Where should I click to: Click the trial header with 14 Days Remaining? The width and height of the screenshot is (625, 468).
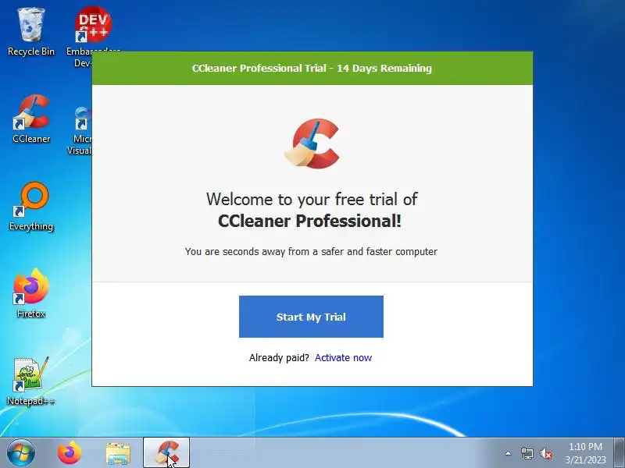tap(312, 68)
